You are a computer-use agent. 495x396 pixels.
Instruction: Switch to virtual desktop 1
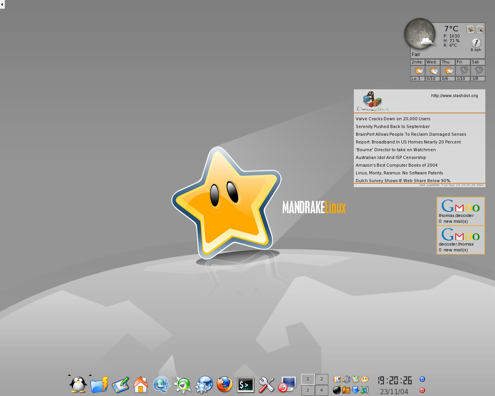pyautogui.click(x=308, y=379)
